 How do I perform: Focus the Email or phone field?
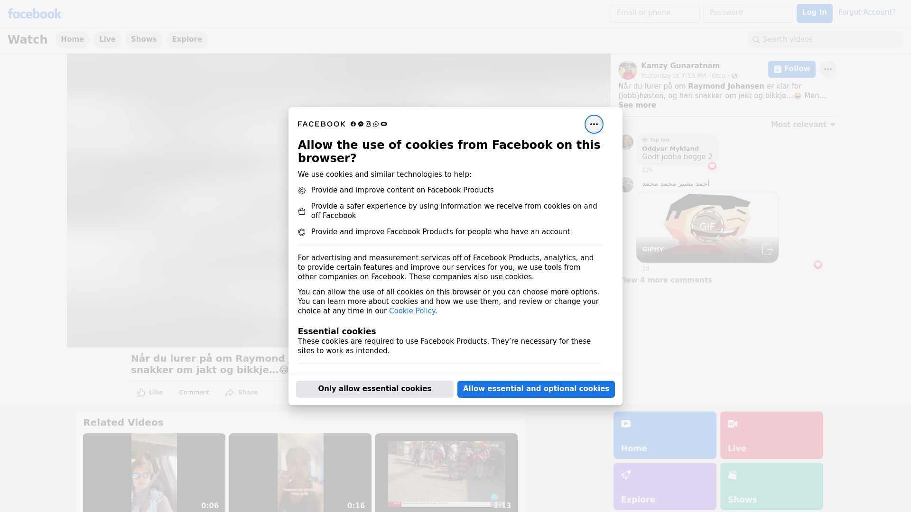(655, 13)
